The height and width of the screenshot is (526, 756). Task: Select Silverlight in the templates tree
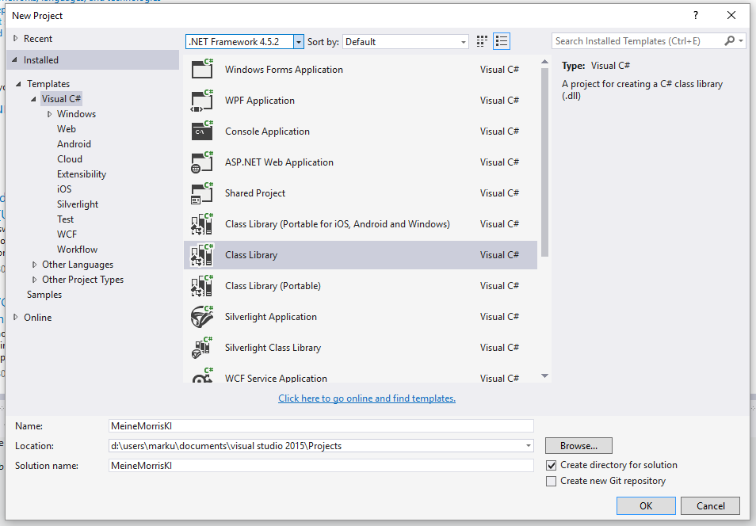pos(78,204)
